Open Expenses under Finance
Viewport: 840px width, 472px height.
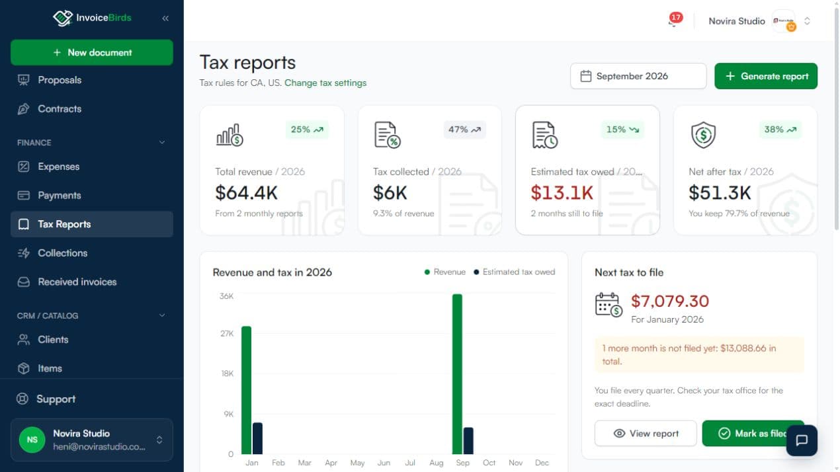click(92, 167)
